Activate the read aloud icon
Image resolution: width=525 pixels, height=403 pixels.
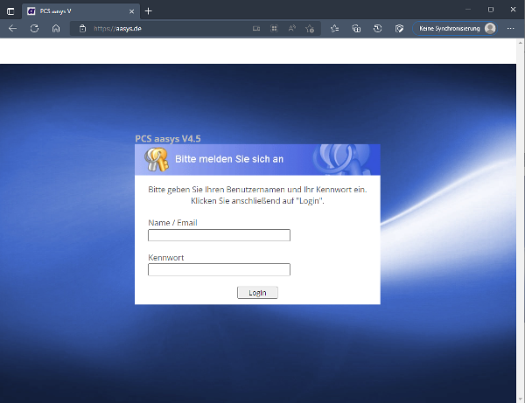click(x=292, y=29)
